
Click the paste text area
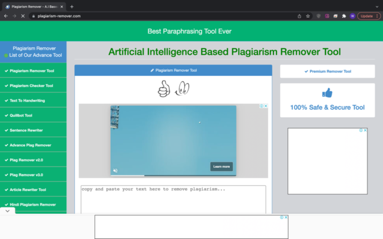point(174,200)
